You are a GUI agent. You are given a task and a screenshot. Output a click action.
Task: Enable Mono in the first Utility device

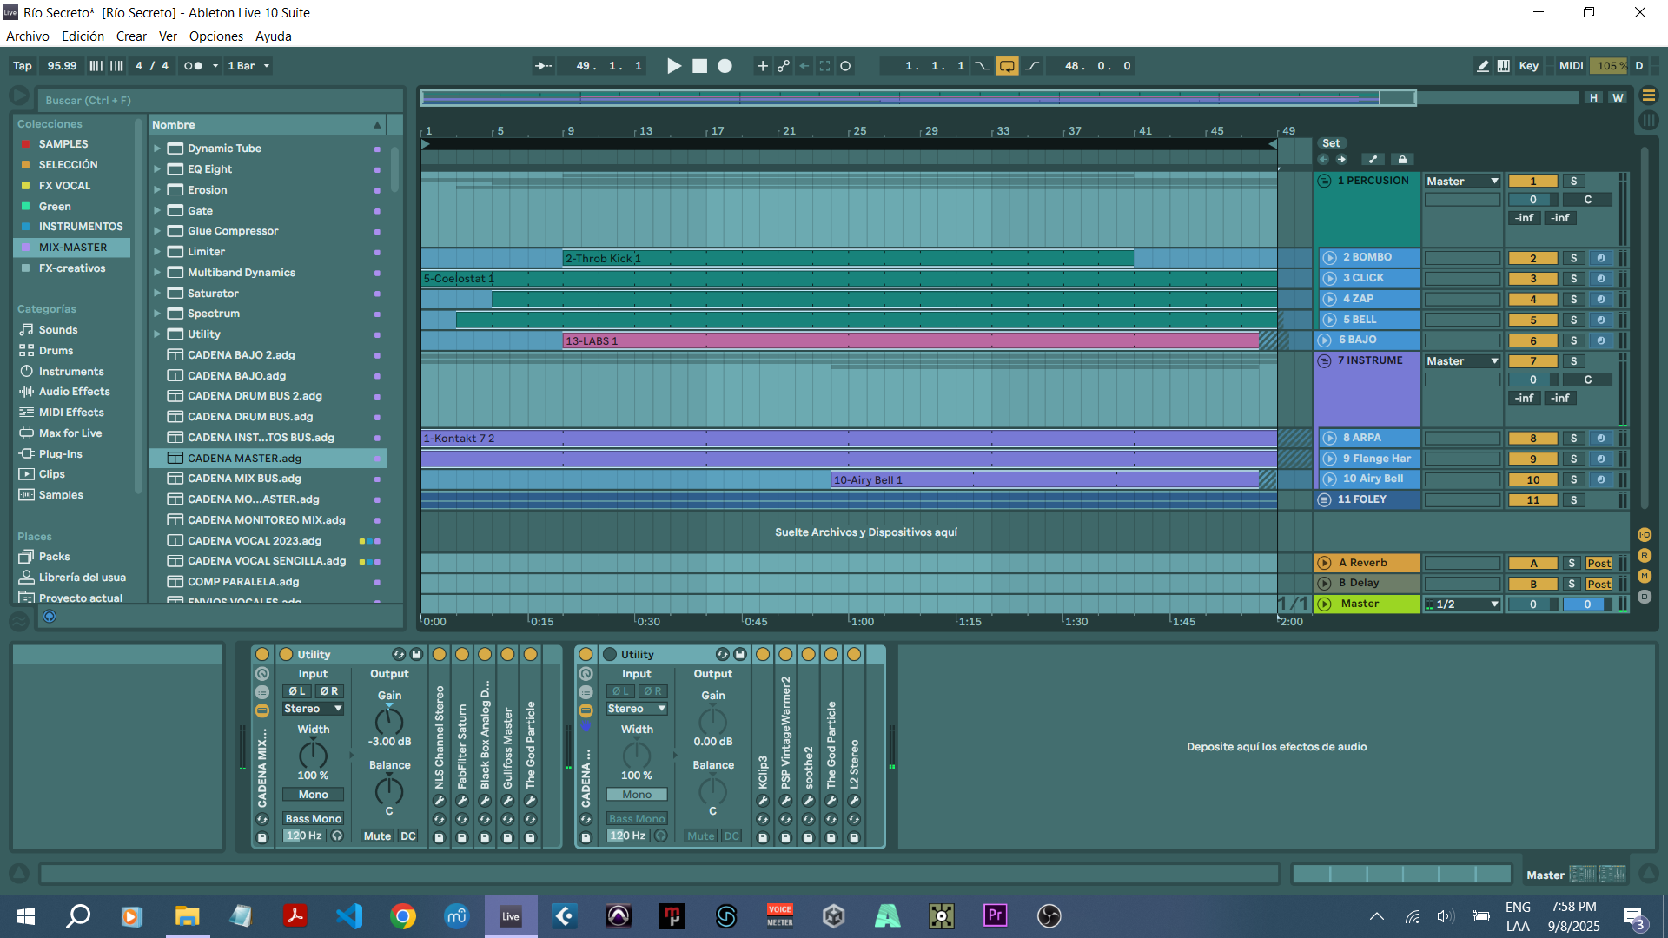tap(313, 795)
